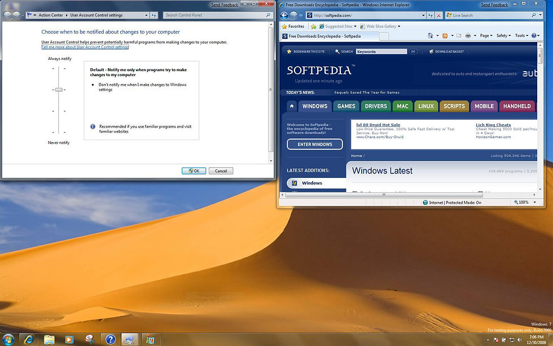Open the 'Lich King Cheats' ad link
The height and width of the screenshot is (346, 553).
pos(493,125)
